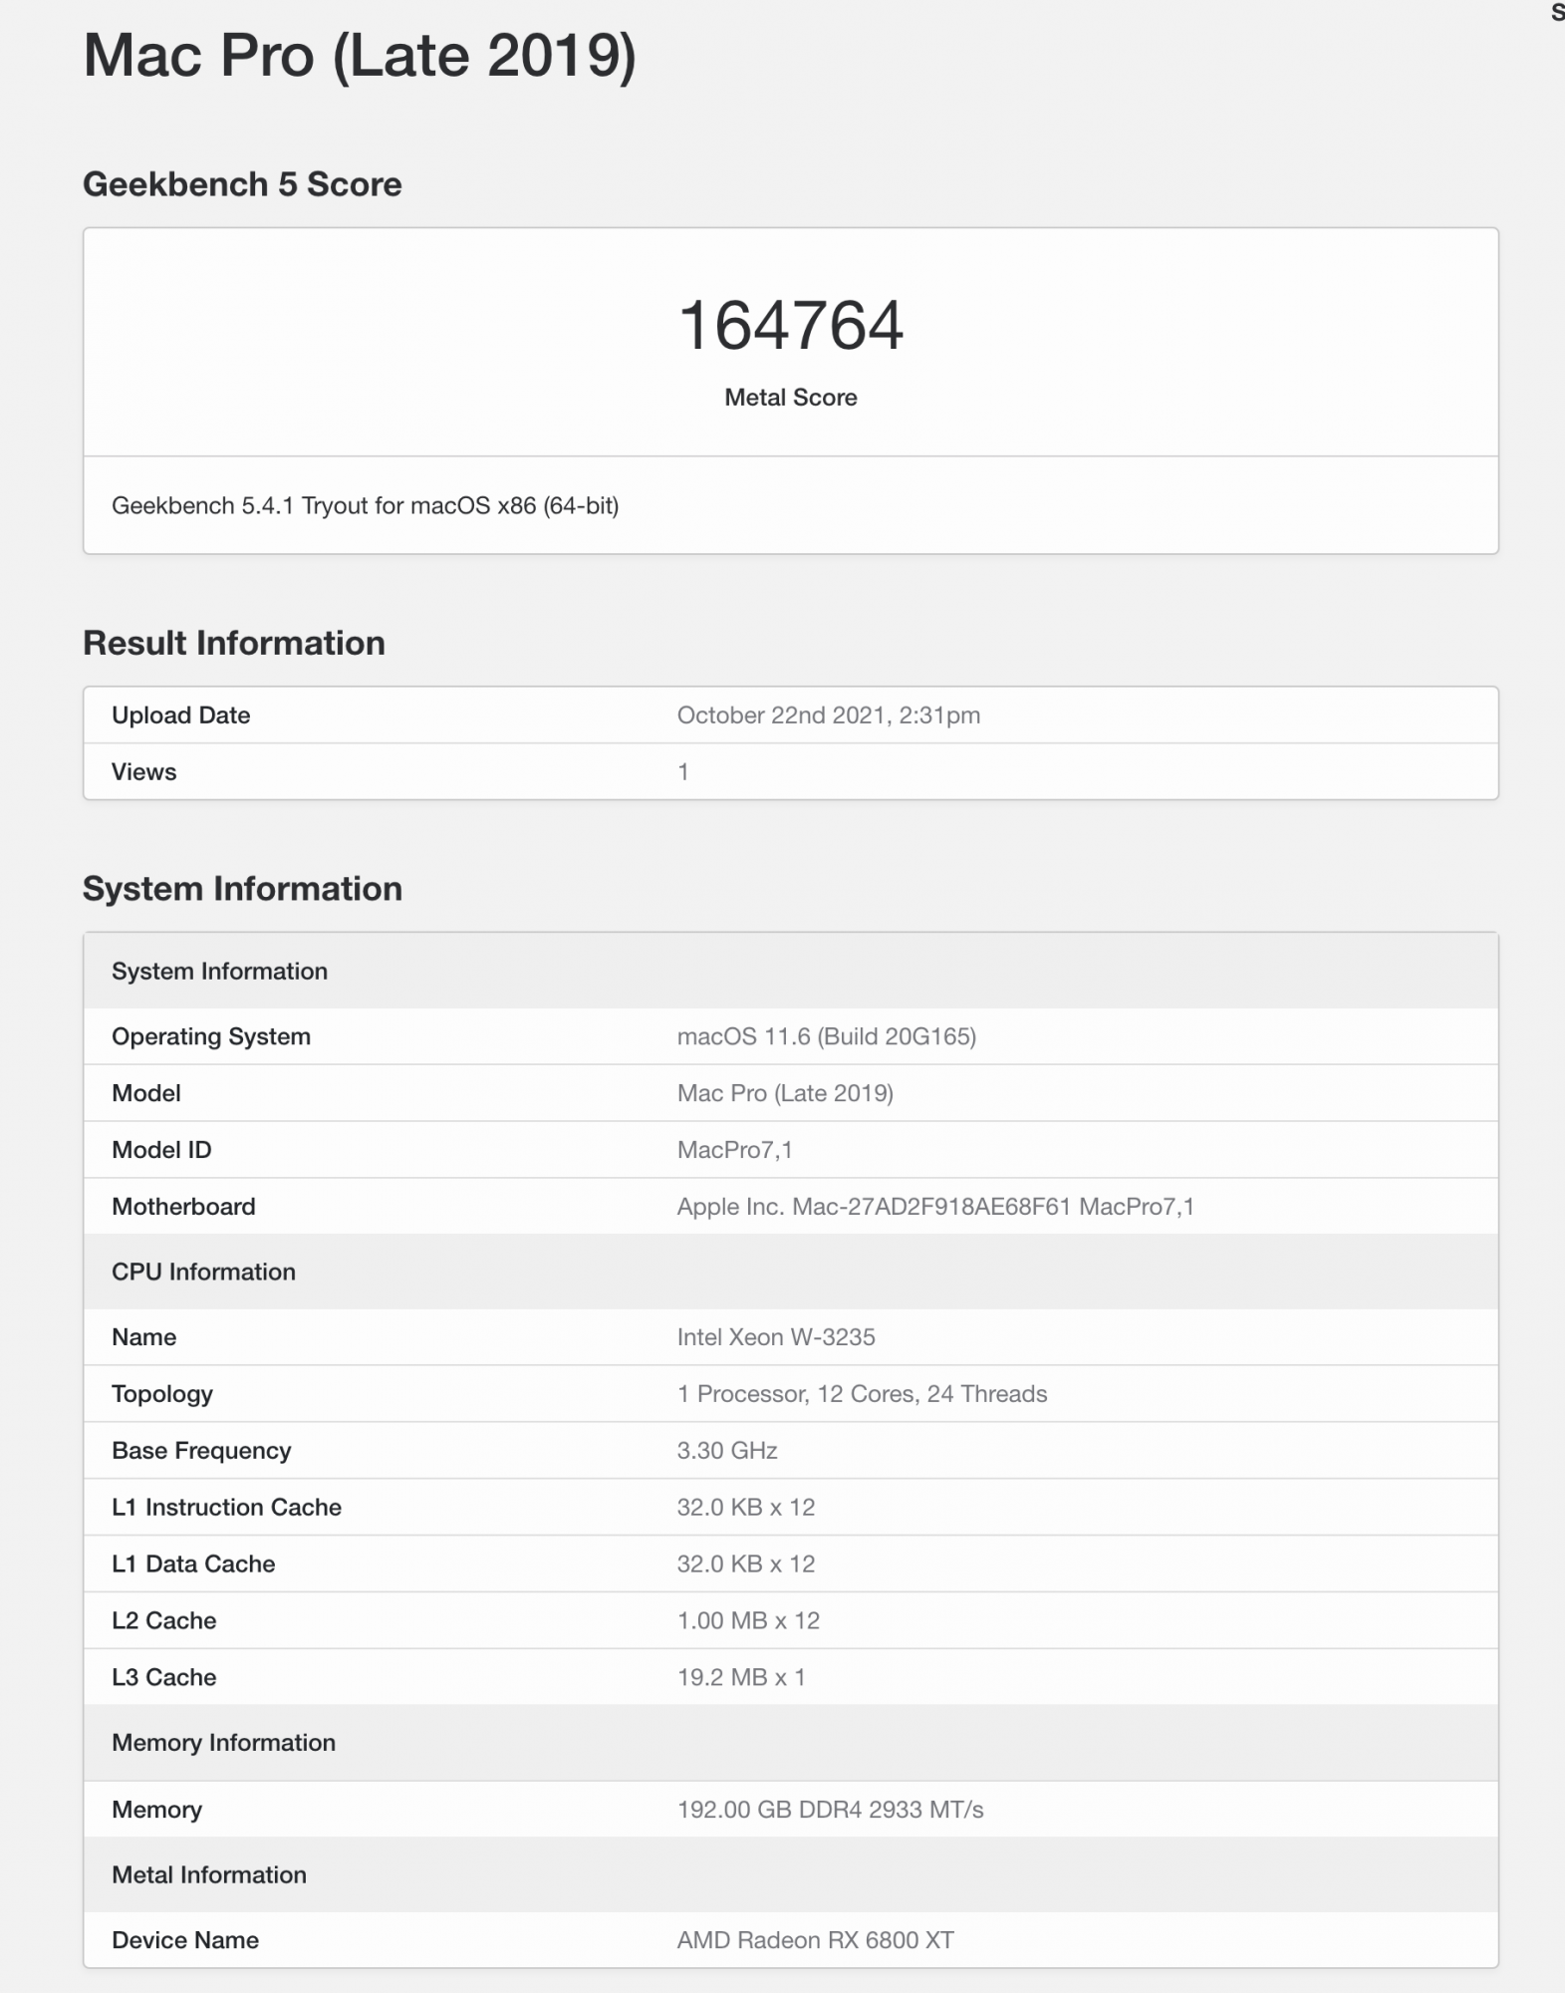Click the AMD Radeon RX 6800 XT device name
This screenshot has width=1565, height=1993.
coord(815,1940)
